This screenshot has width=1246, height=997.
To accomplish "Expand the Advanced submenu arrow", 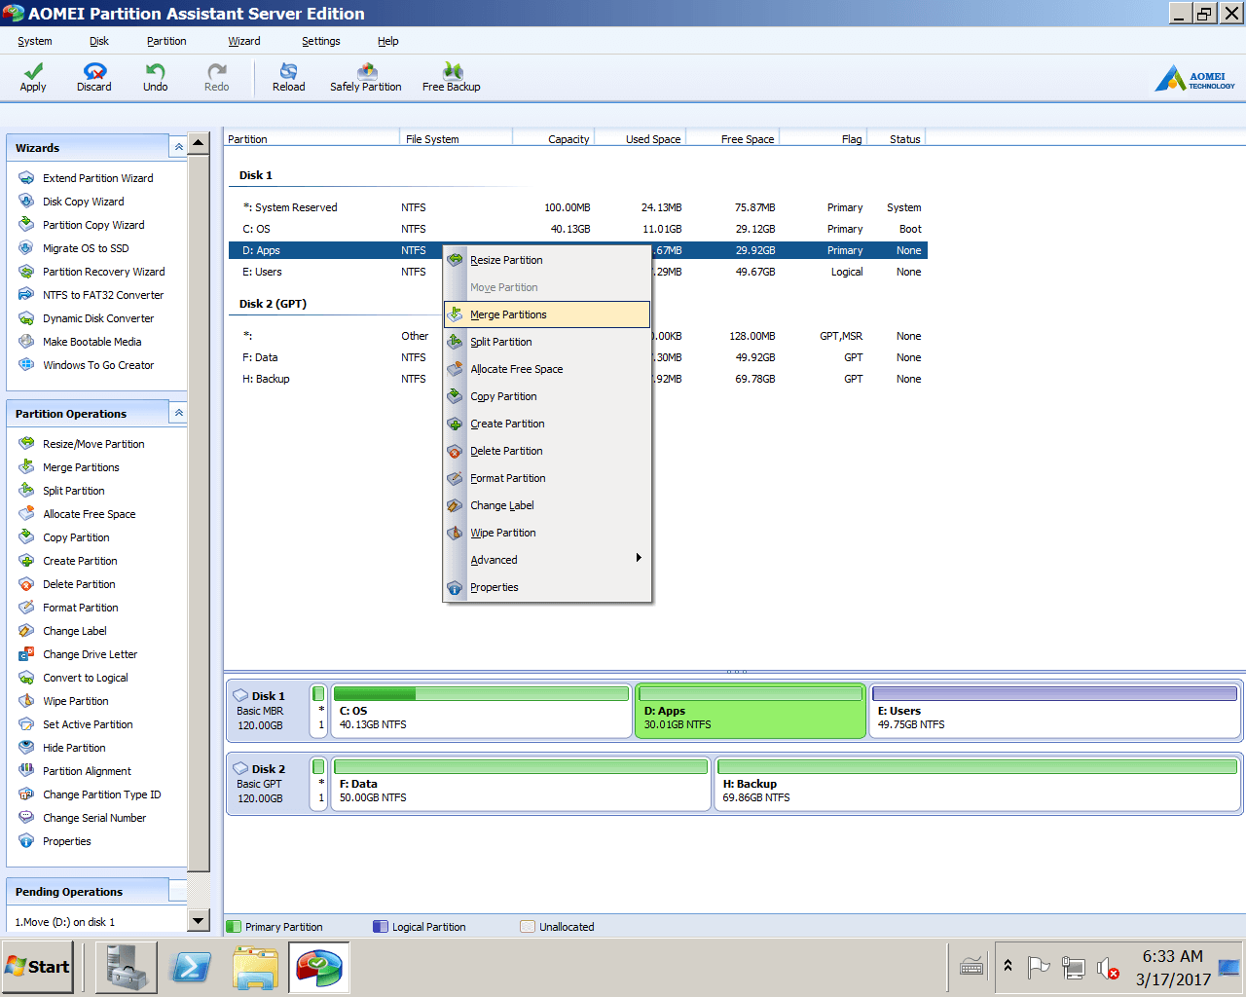I will 639,558.
